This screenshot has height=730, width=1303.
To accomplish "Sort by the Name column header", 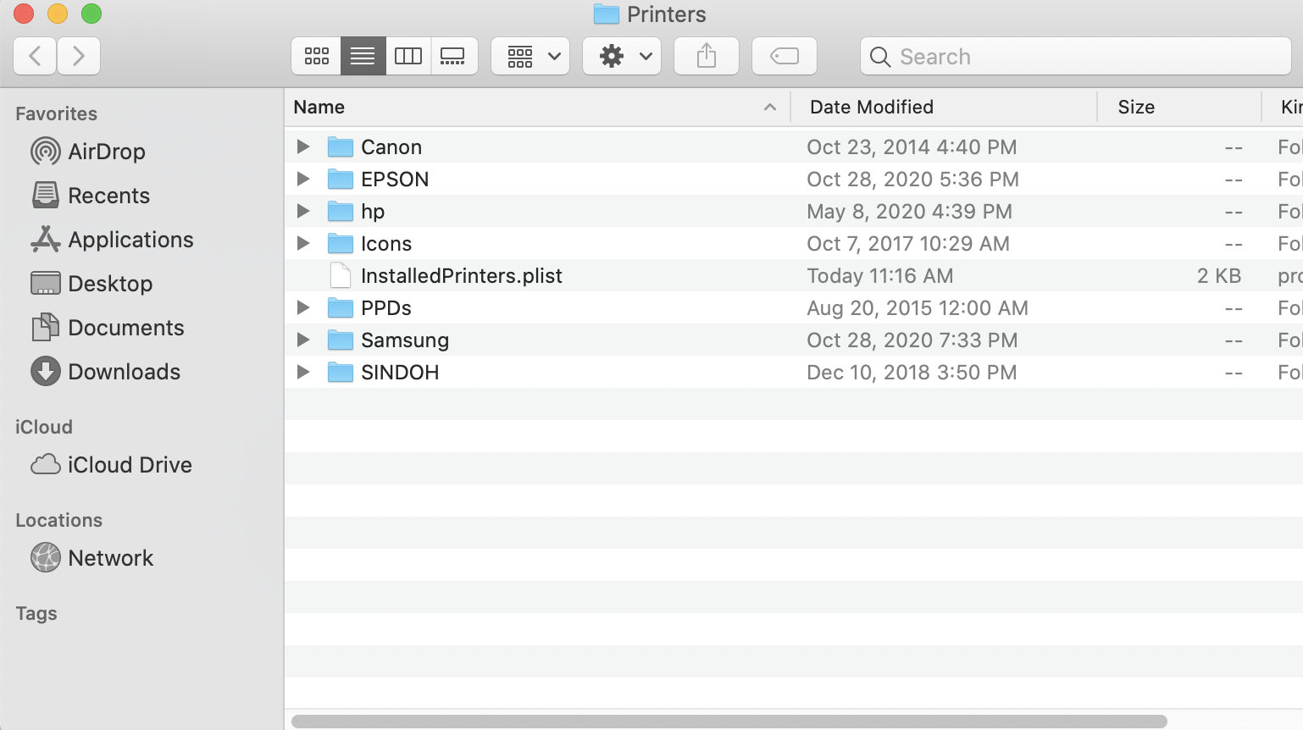I will pyautogui.click(x=537, y=107).
